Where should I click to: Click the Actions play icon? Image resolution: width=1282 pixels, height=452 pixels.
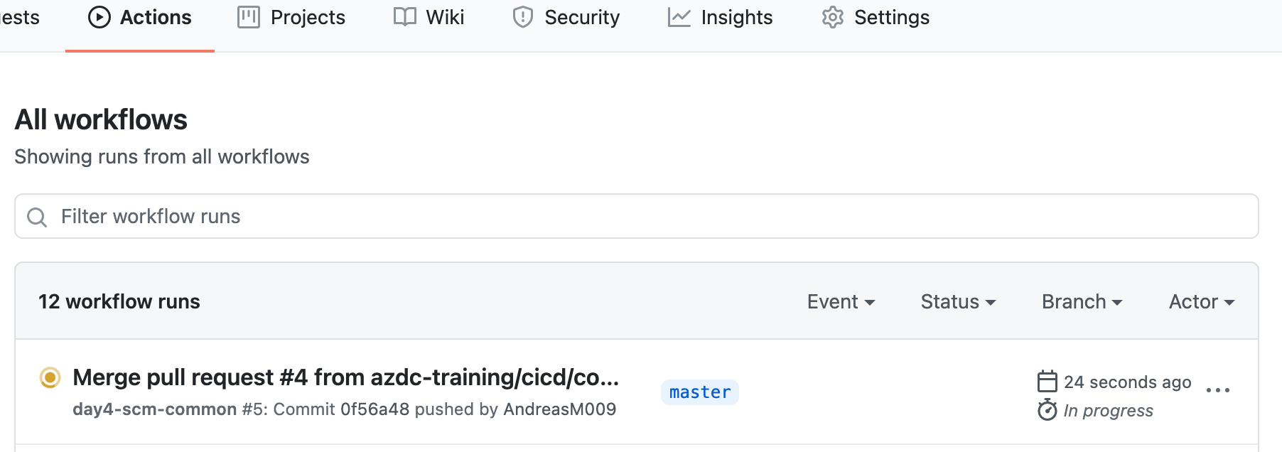pos(100,16)
